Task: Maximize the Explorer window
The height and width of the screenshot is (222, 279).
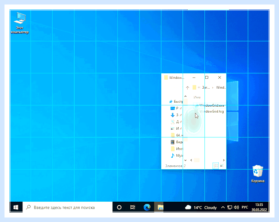Action: click(207, 77)
